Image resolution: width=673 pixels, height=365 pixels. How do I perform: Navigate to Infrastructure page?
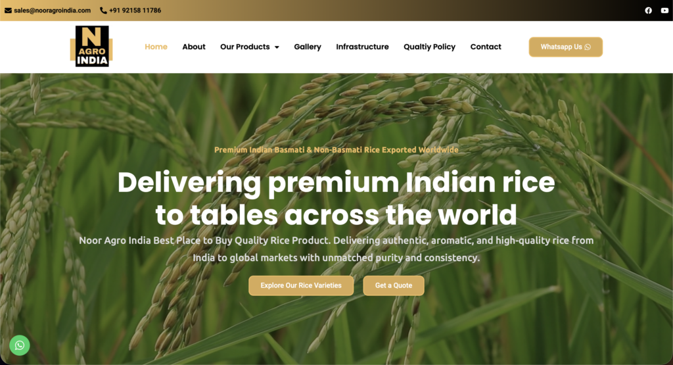tap(362, 47)
